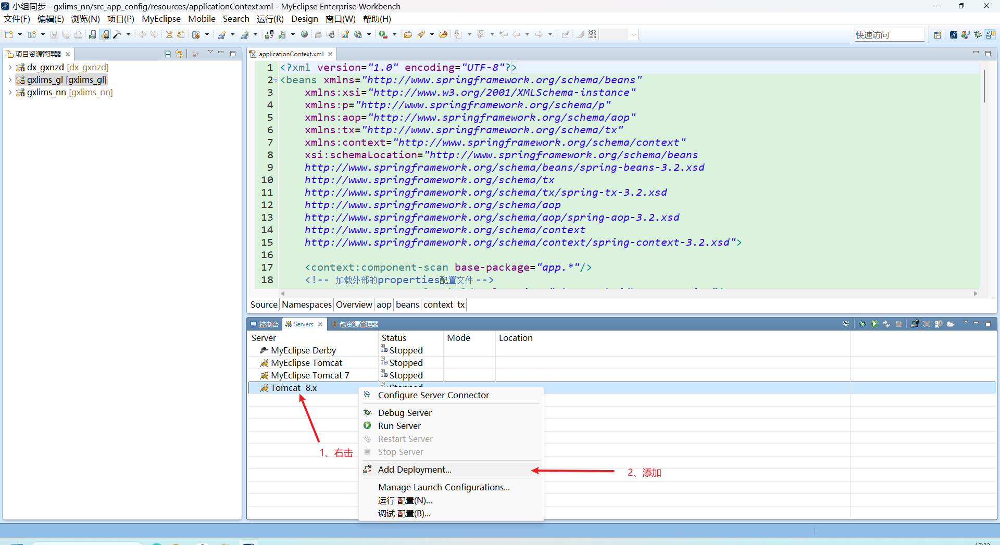Click the Open Perspective icon

938,35
